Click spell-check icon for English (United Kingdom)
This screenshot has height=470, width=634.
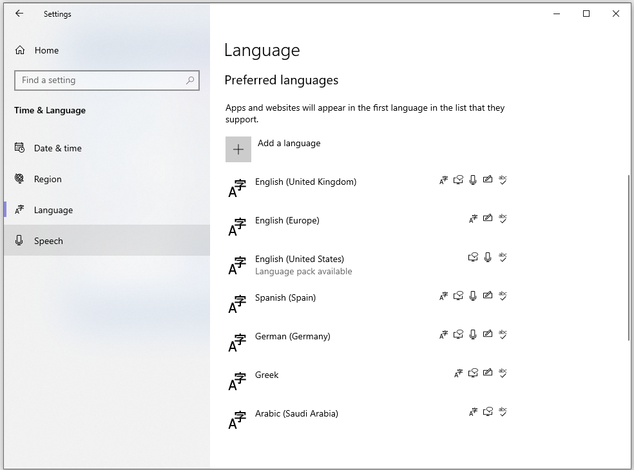point(503,180)
